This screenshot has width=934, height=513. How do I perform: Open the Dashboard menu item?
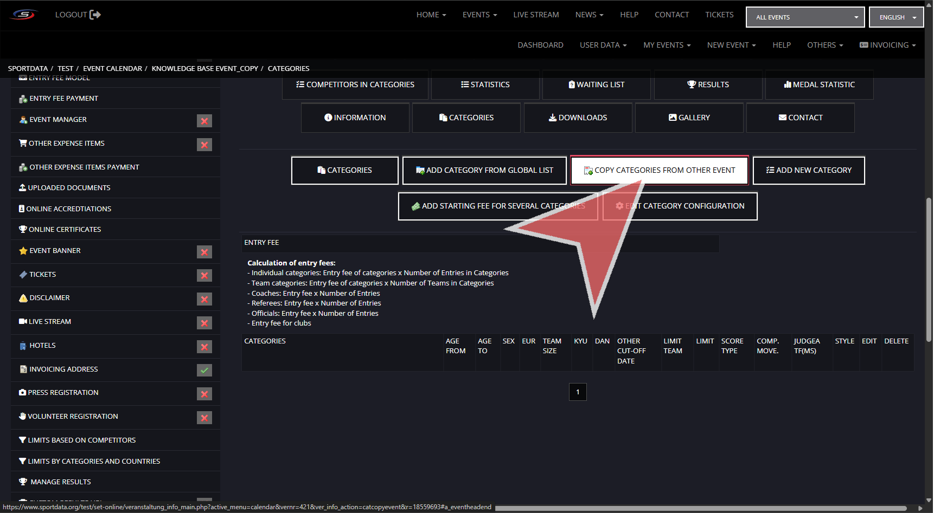pyautogui.click(x=540, y=45)
